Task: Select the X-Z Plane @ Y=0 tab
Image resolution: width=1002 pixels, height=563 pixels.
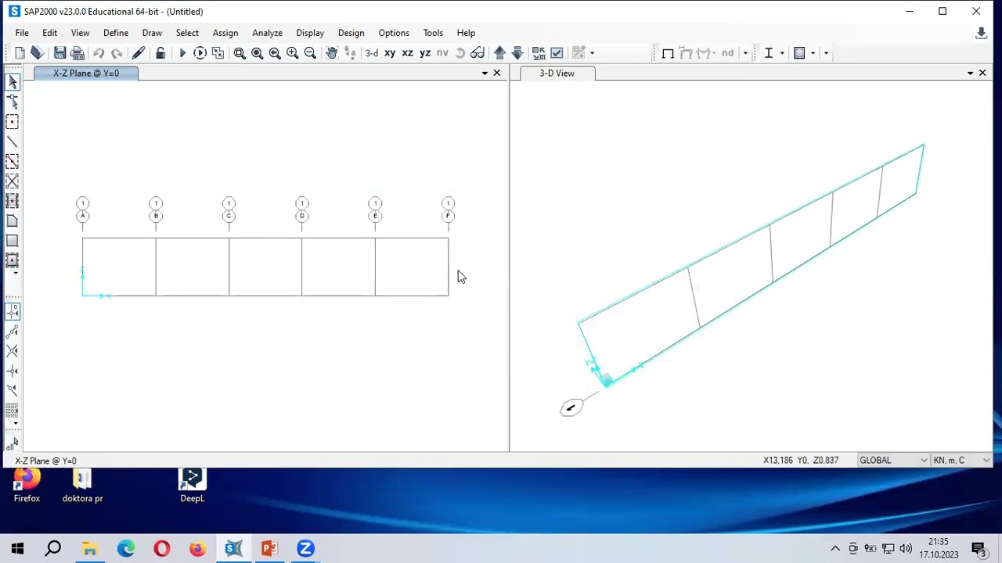Action: [x=86, y=74]
